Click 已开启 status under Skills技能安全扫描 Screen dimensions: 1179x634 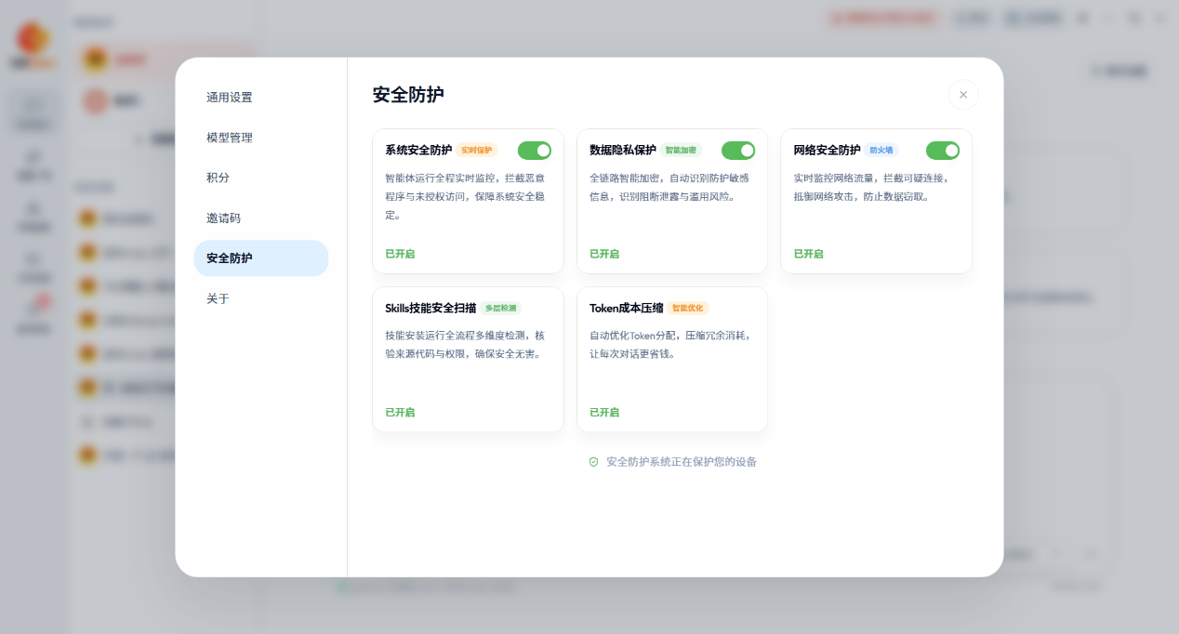(x=400, y=413)
